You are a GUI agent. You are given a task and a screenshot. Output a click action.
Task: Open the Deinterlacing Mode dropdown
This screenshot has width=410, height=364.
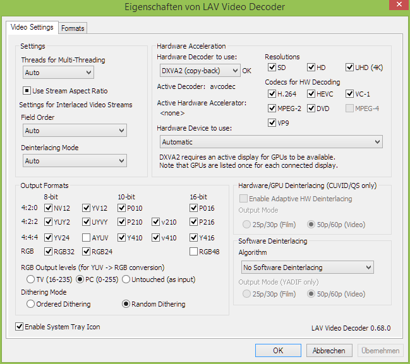(75, 161)
